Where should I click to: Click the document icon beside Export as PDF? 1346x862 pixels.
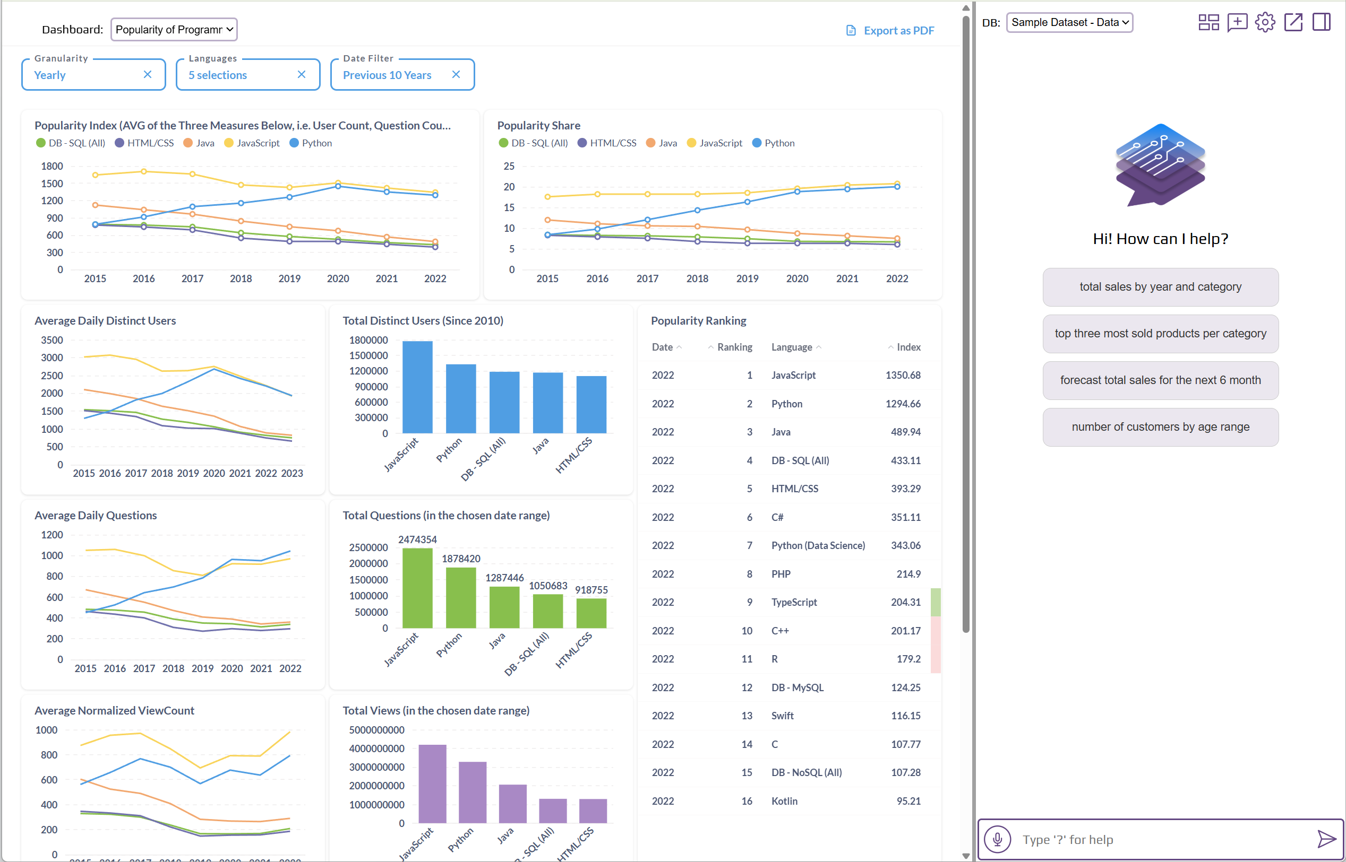coord(850,30)
